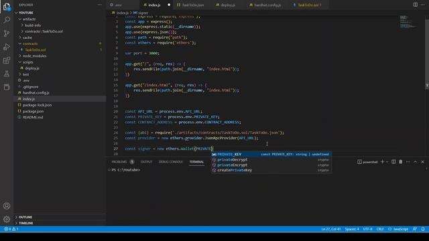
Task: Open the Manage gear icon
Action: pos(7,219)
